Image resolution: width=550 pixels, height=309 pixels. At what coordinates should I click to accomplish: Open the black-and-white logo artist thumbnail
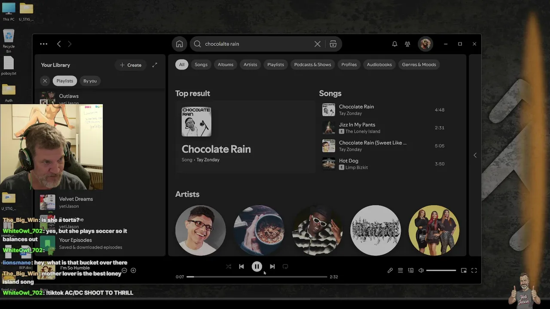pyautogui.click(x=376, y=230)
